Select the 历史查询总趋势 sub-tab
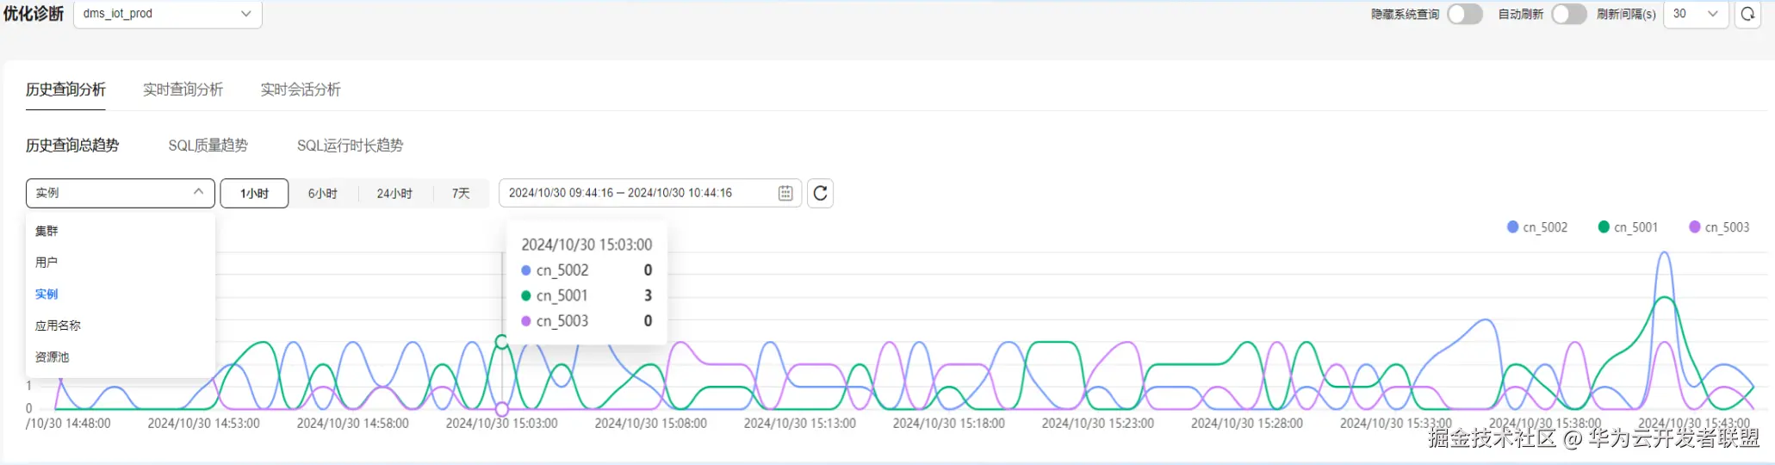1775x465 pixels. [x=72, y=146]
